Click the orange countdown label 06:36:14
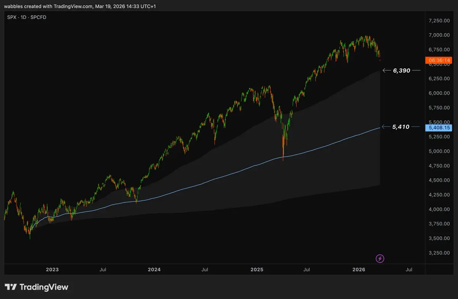Screen dimensions: 458x299 coord(439,60)
